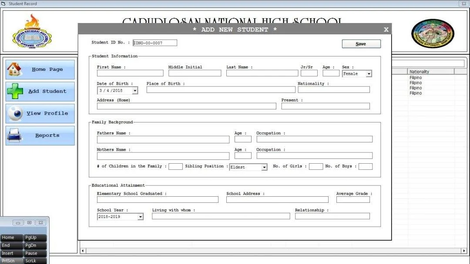Click the ScrLk key on on-screen keypad
Image resolution: width=470 pixels, height=264 pixels.
tap(35, 261)
